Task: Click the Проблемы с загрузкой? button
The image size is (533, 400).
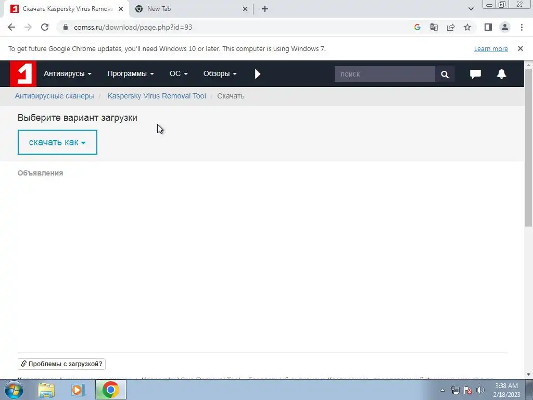Action: pyautogui.click(x=61, y=364)
